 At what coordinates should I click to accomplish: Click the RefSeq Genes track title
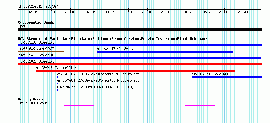coord(31,99)
